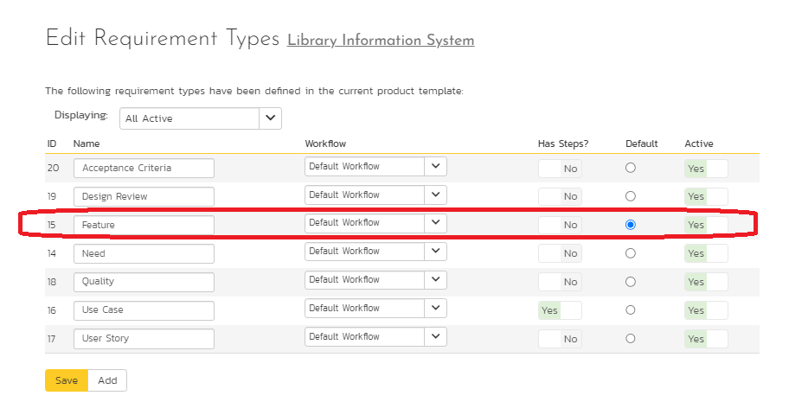Set Use Case as default type
Image resolution: width=789 pixels, height=402 pixels.
point(631,309)
